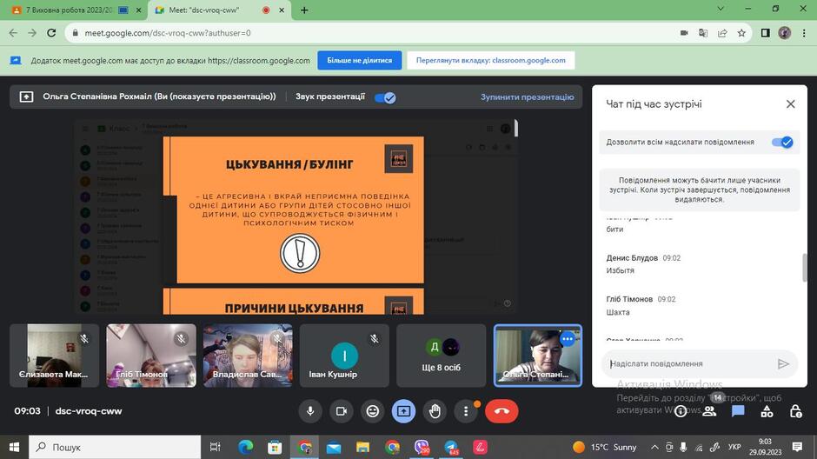Click the 'Надіслати повідомлення' message field
The width and height of the screenshot is (817, 459).
690,363
